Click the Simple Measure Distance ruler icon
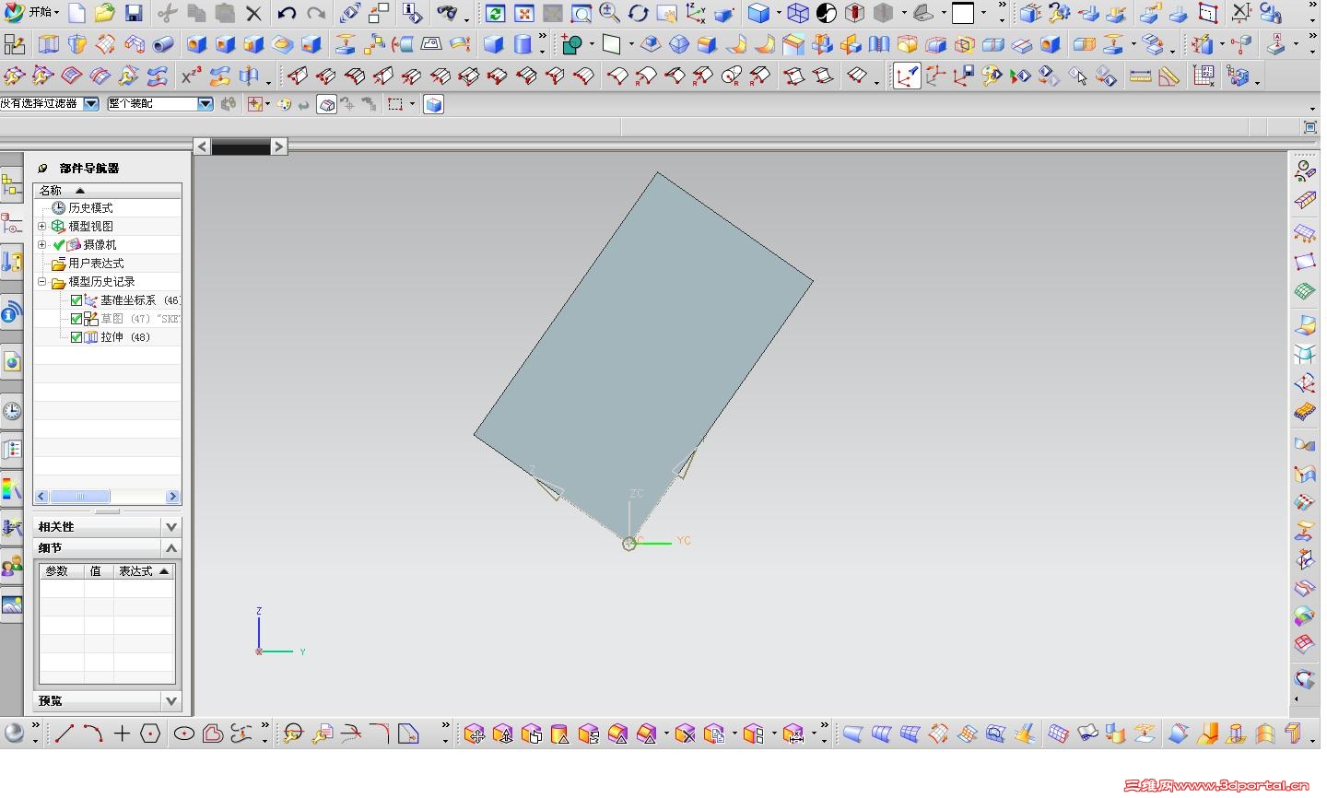Screen dimensions: 1327x798 [1140, 76]
